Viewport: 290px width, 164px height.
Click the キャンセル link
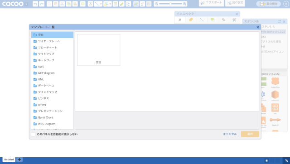[230, 134]
